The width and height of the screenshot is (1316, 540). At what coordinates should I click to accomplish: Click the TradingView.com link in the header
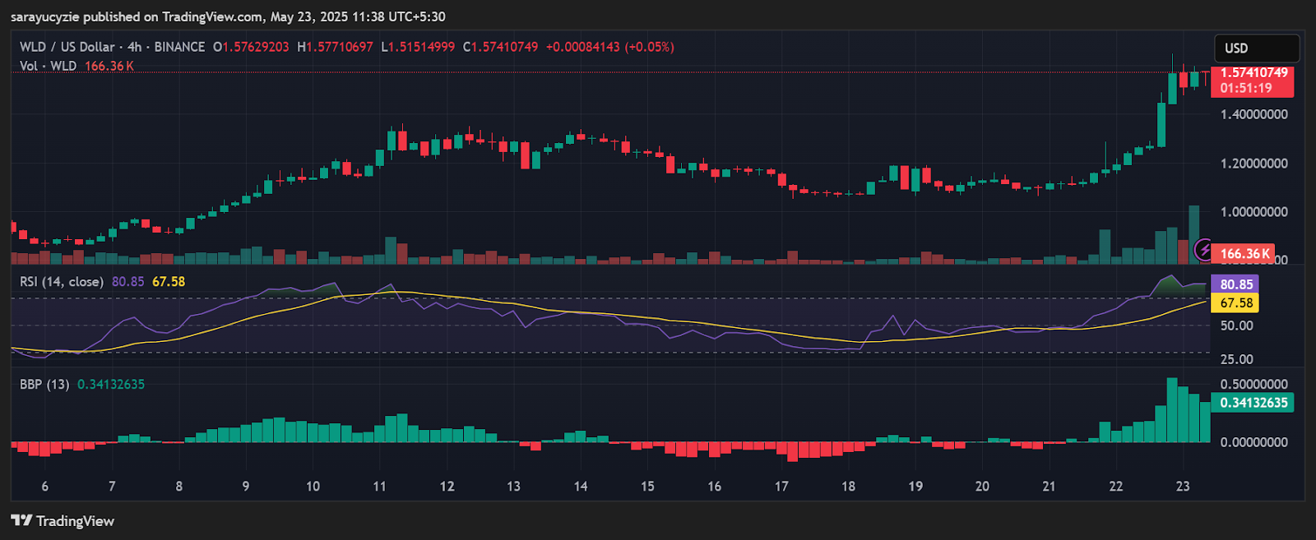pyautogui.click(x=213, y=16)
